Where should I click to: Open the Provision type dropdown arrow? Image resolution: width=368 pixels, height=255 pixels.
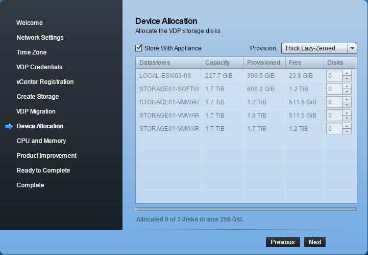[352, 48]
